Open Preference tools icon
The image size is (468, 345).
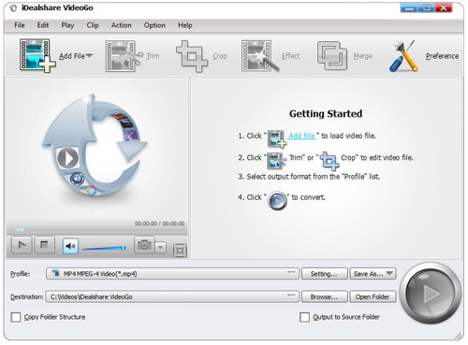[x=403, y=56]
